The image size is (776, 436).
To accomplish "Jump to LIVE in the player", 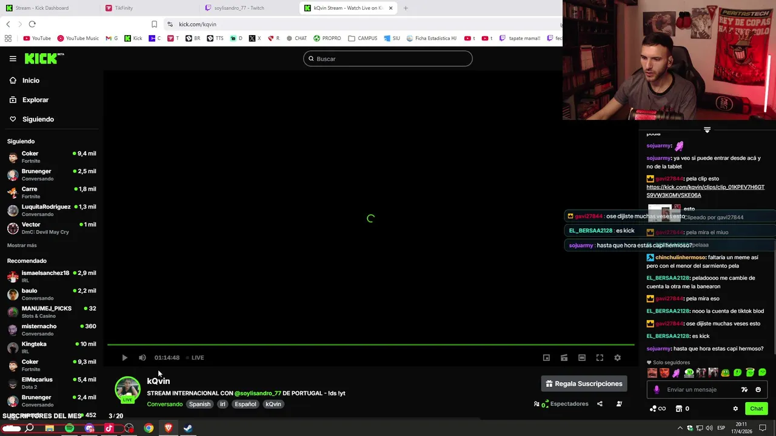I will (195, 357).
